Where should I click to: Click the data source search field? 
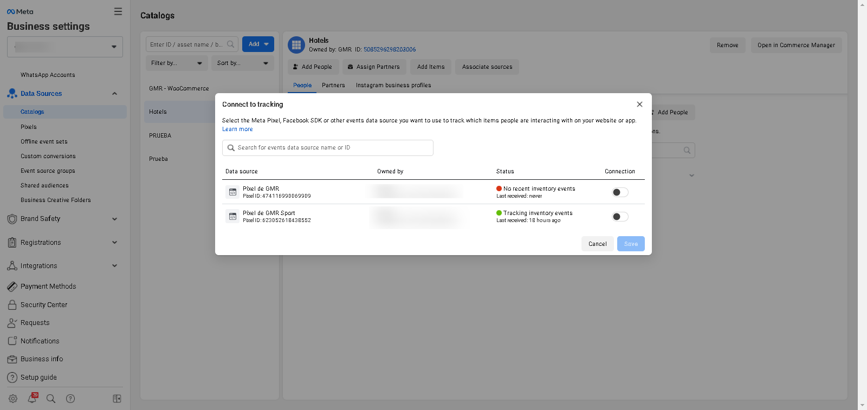coord(328,148)
